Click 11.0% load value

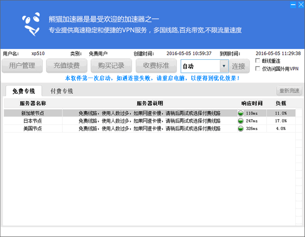pos(281,113)
